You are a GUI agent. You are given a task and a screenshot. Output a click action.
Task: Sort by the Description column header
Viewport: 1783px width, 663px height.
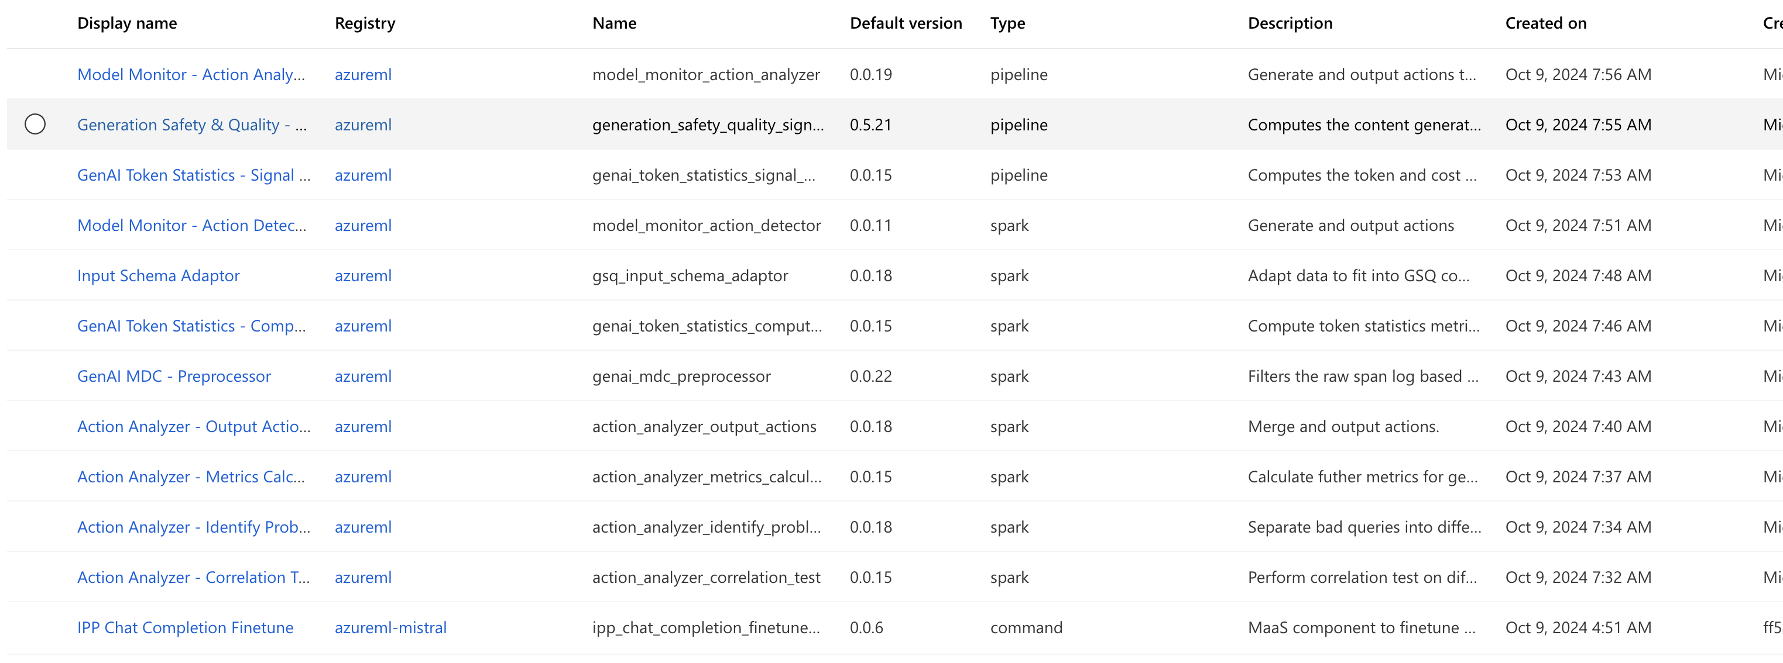pos(1290,23)
